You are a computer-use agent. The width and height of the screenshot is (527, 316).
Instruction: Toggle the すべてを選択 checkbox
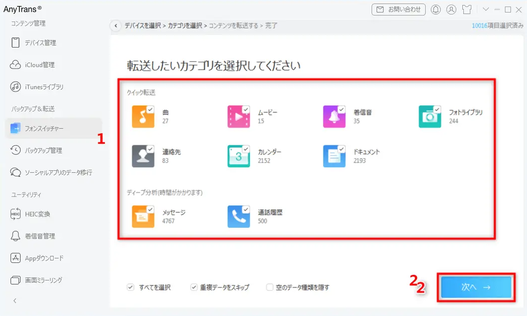(x=130, y=287)
